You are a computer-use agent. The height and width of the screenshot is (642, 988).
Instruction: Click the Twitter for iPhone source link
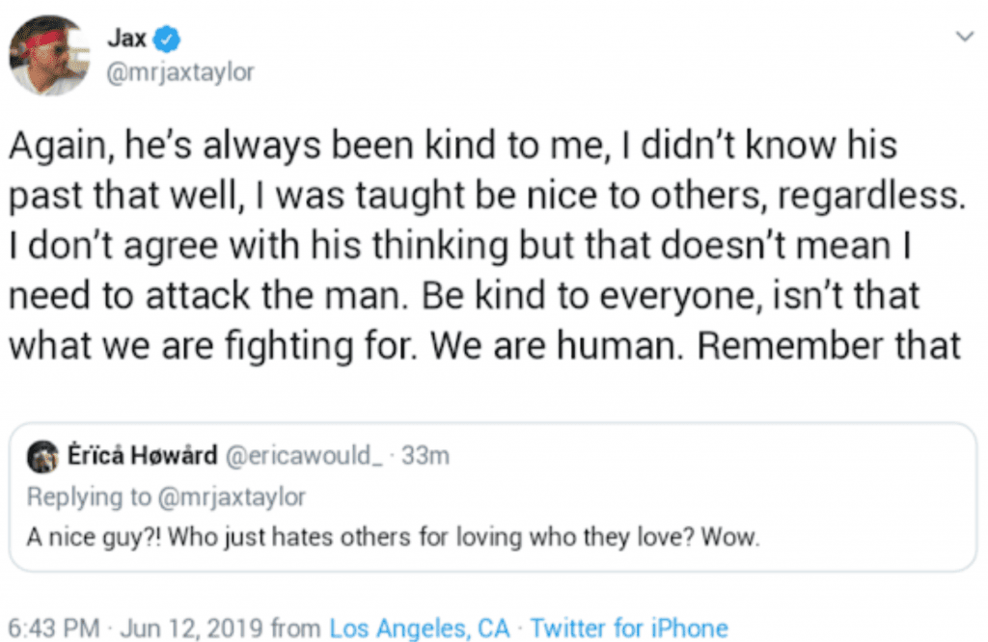point(628,629)
